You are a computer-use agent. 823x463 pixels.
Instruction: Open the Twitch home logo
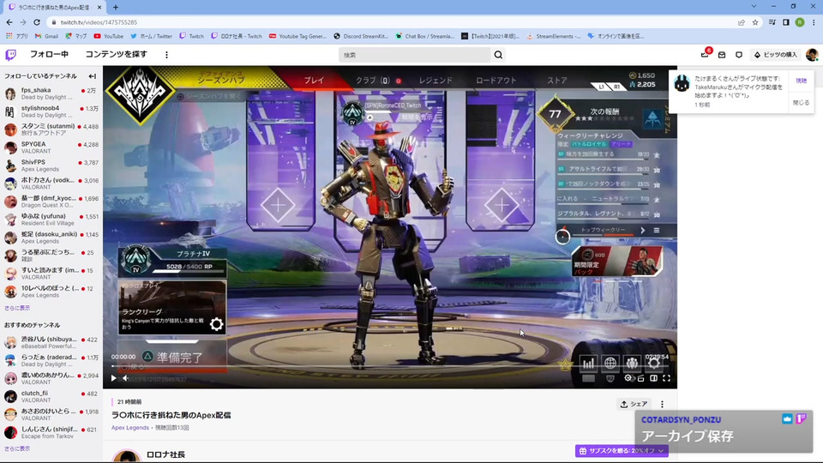(10, 55)
